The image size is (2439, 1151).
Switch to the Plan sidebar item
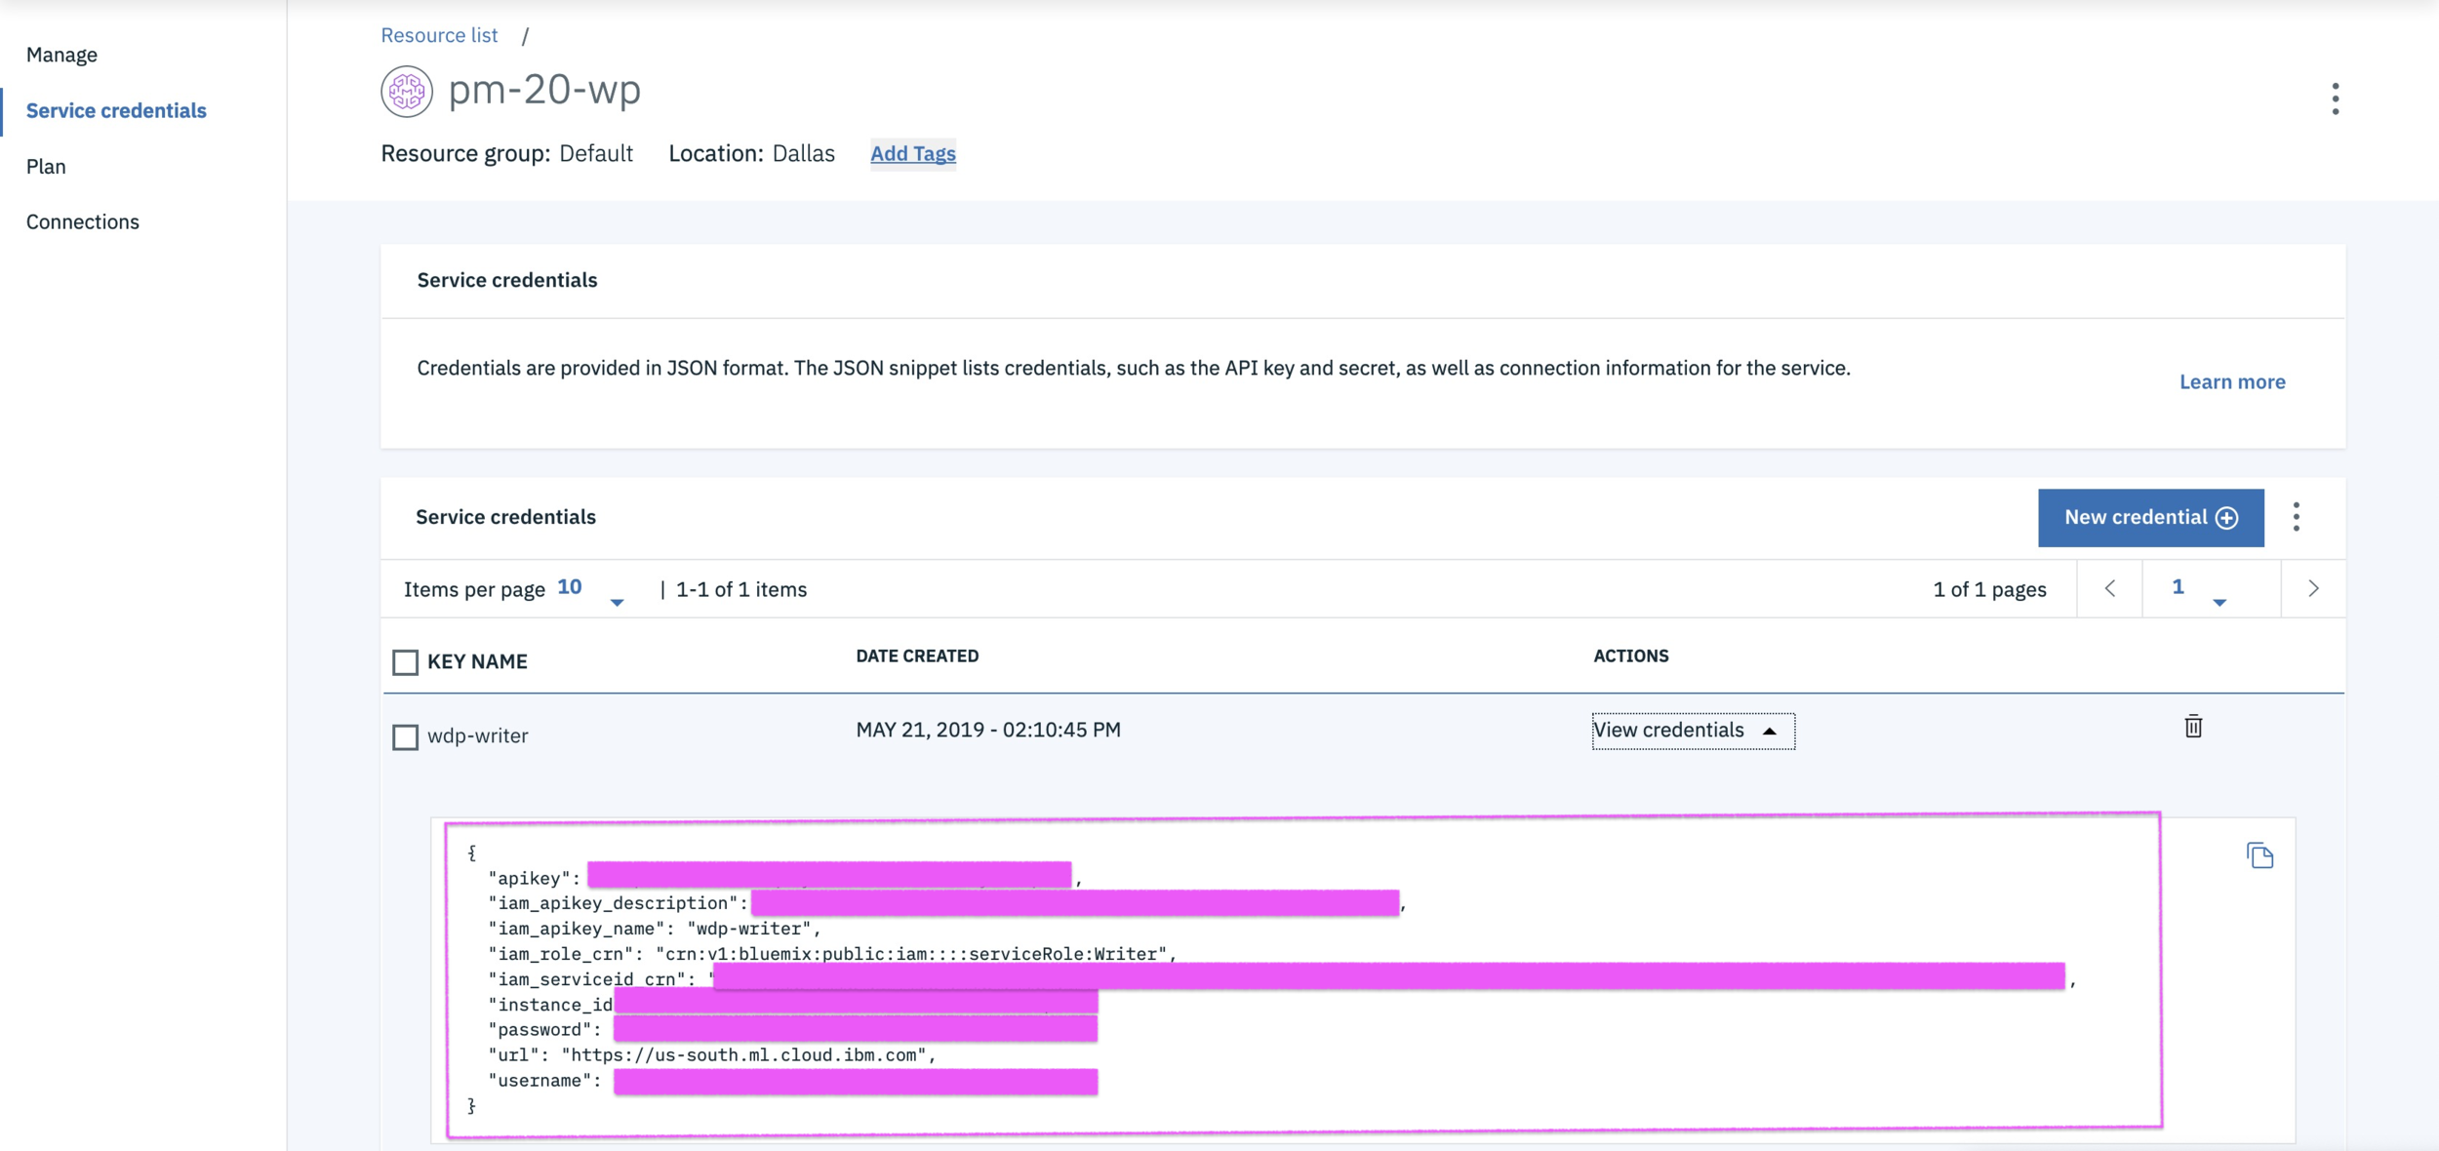(x=46, y=167)
